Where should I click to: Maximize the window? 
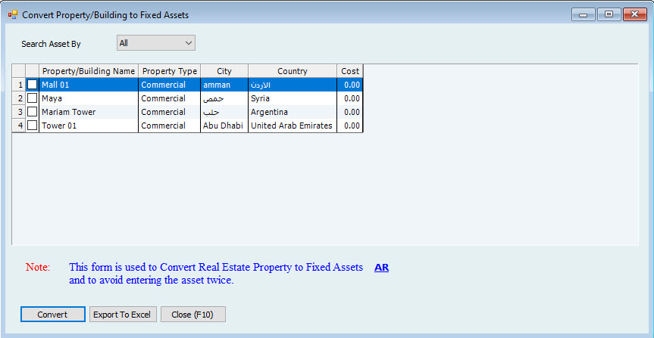pyautogui.click(x=609, y=14)
